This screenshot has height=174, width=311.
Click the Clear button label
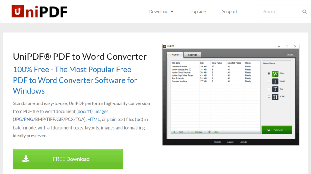coord(216,132)
